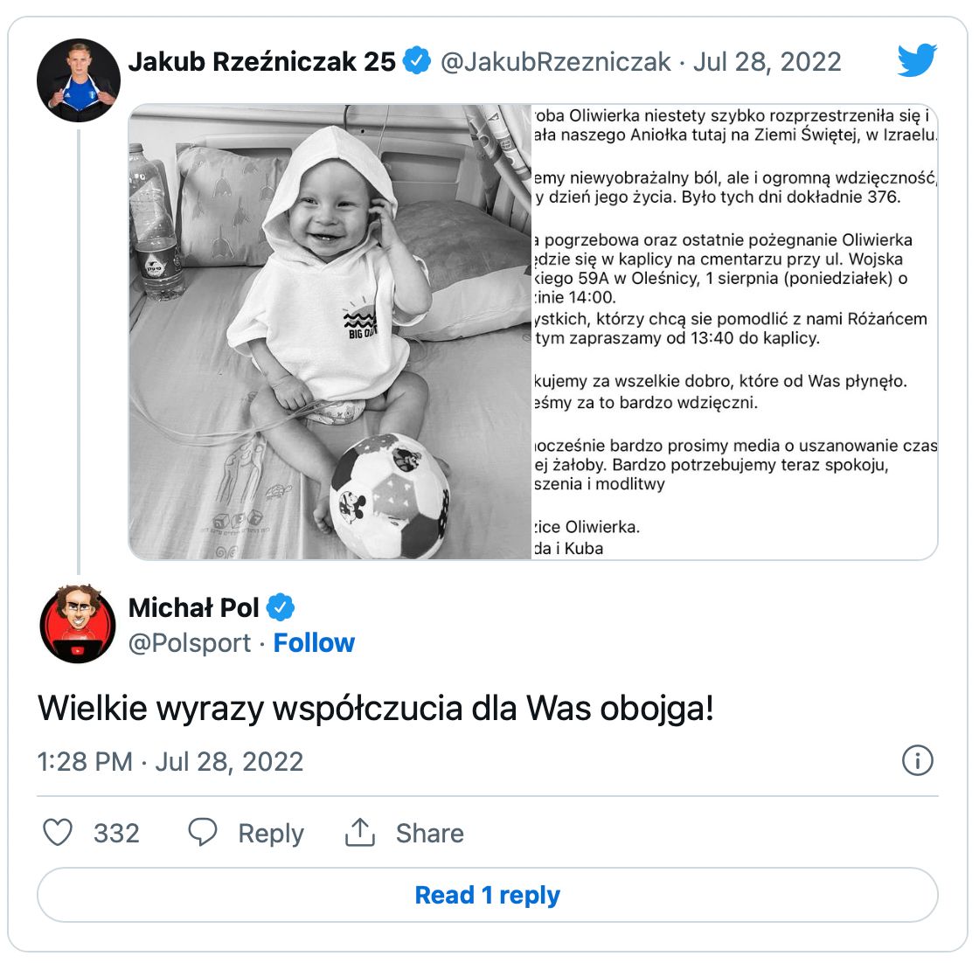Open the 1:28 PM Jul 28, 2022 timestamp
The image size is (979, 963).
(170, 761)
